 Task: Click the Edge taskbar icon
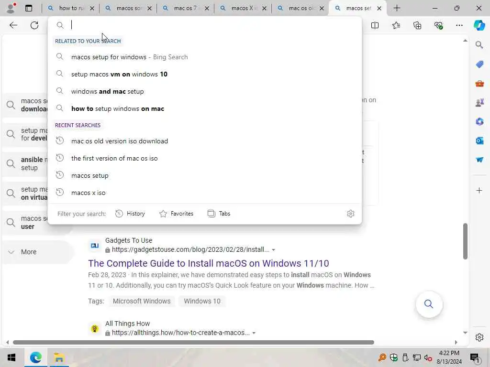tap(35, 357)
